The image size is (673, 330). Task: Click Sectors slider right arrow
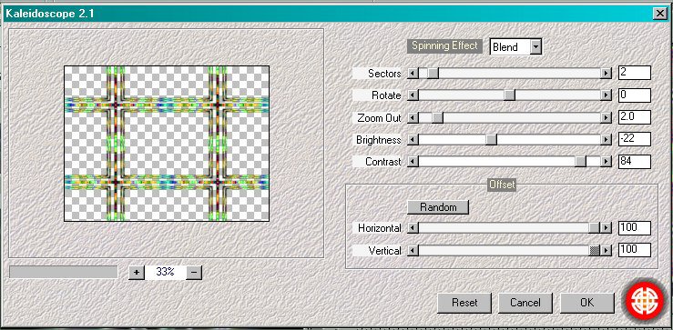[606, 74]
